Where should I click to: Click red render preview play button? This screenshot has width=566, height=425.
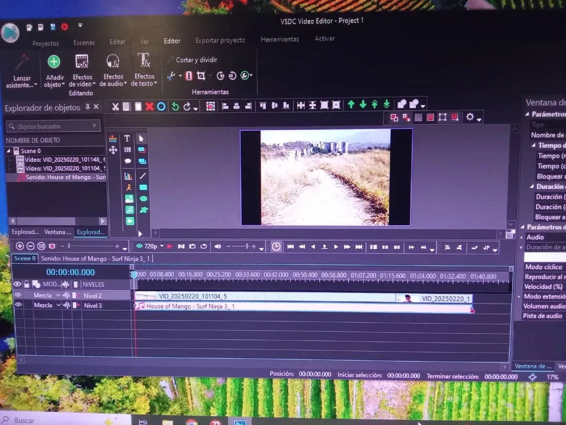click(169, 246)
